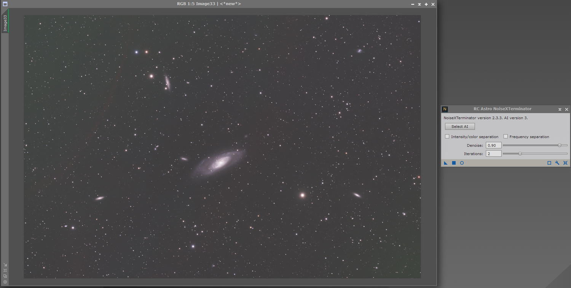This screenshot has height=288, width=571.
Task: Click the Iterations value field
Action: (494, 153)
